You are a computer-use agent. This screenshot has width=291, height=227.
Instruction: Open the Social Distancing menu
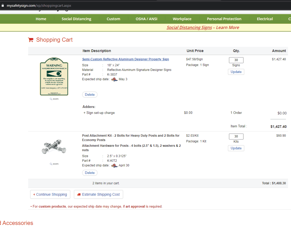[x=76, y=19]
